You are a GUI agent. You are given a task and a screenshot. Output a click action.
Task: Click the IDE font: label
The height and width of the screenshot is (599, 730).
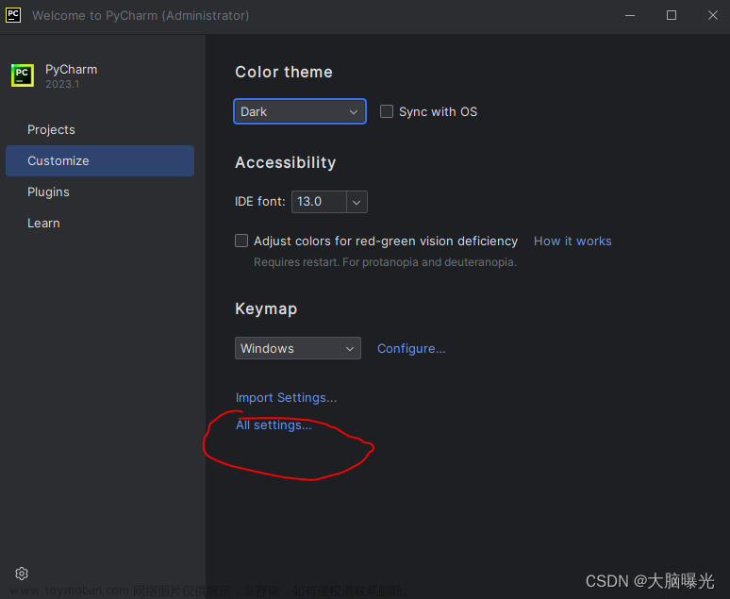coord(259,202)
